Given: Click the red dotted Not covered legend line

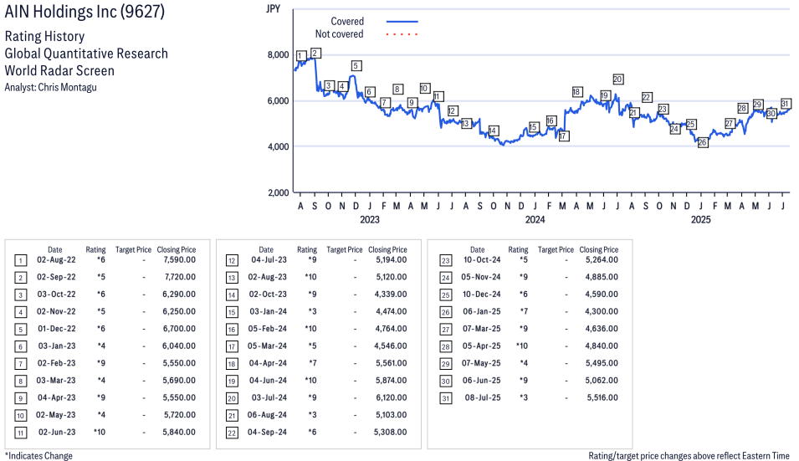Looking at the screenshot, I should pos(402,34).
